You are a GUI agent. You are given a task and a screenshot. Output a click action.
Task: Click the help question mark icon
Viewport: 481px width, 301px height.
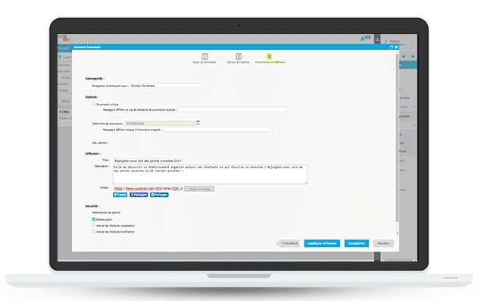386,42
